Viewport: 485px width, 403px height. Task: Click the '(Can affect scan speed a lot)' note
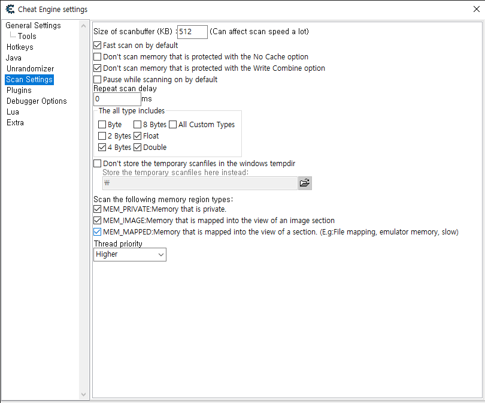click(259, 32)
